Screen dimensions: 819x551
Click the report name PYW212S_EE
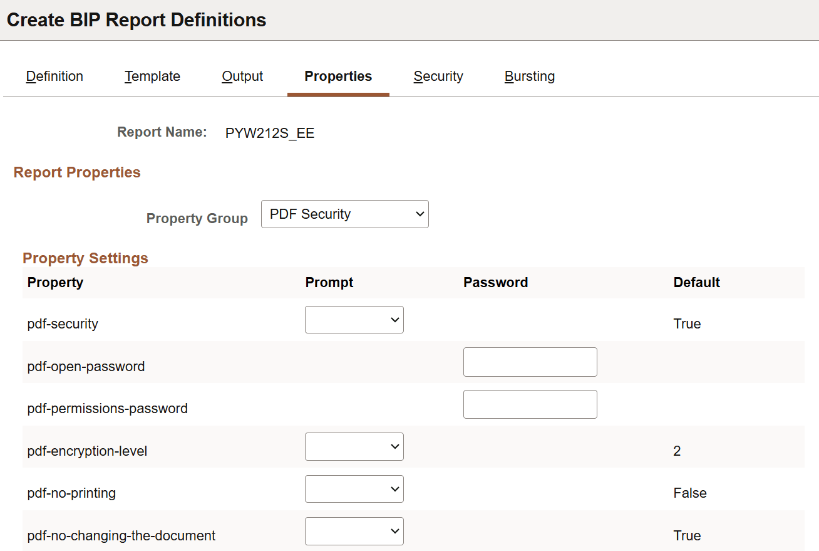tap(270, 132)
